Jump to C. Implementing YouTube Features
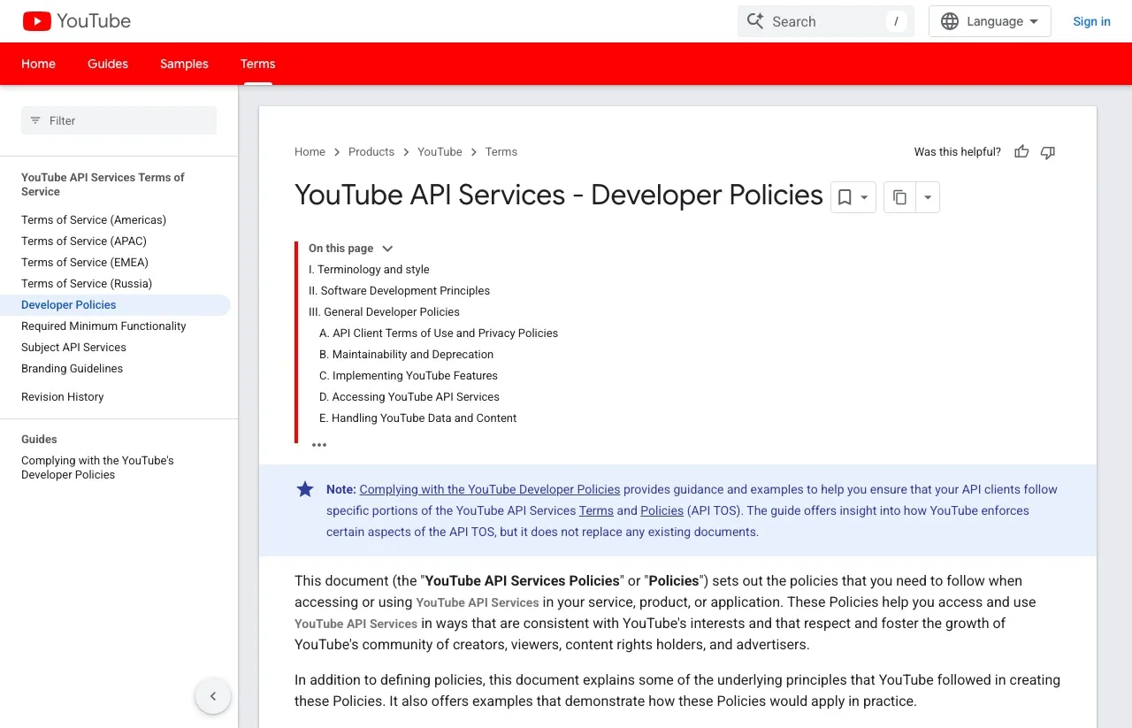 click(409, 376)
